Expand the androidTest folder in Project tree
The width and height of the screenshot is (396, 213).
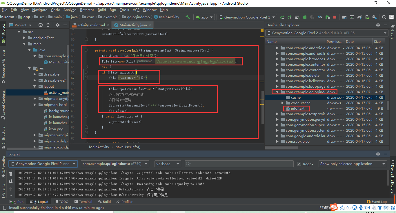tap(25, 38)
